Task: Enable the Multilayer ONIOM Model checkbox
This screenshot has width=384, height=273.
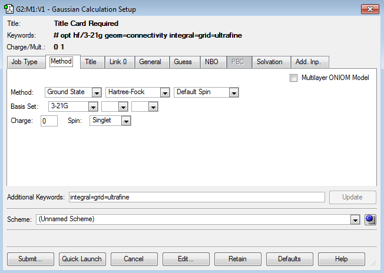Action: click(293, 78)
